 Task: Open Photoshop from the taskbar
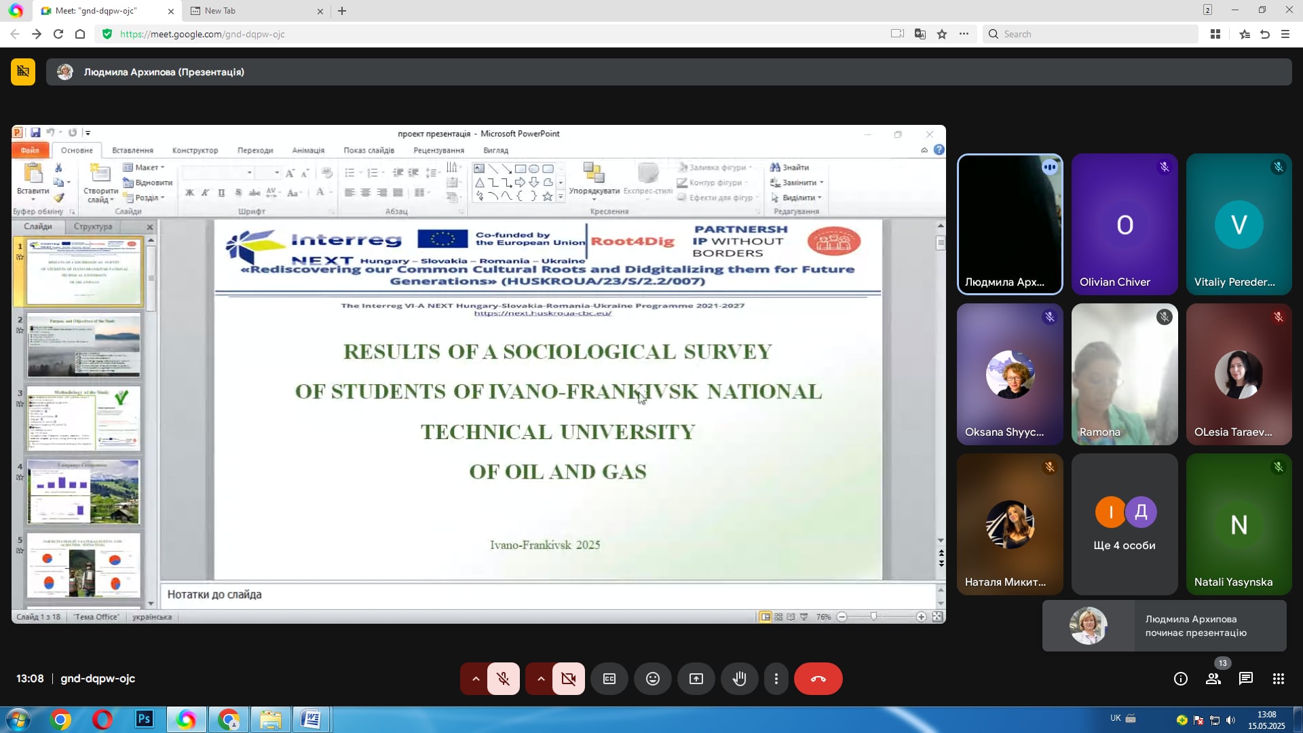(x=145, y=719)
